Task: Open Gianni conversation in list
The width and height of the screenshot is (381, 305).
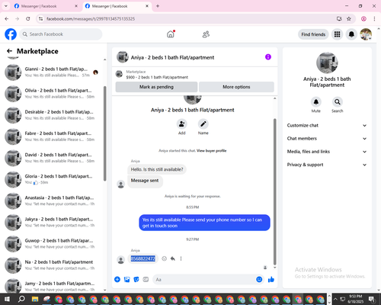Action: click(x=52, y=72)
